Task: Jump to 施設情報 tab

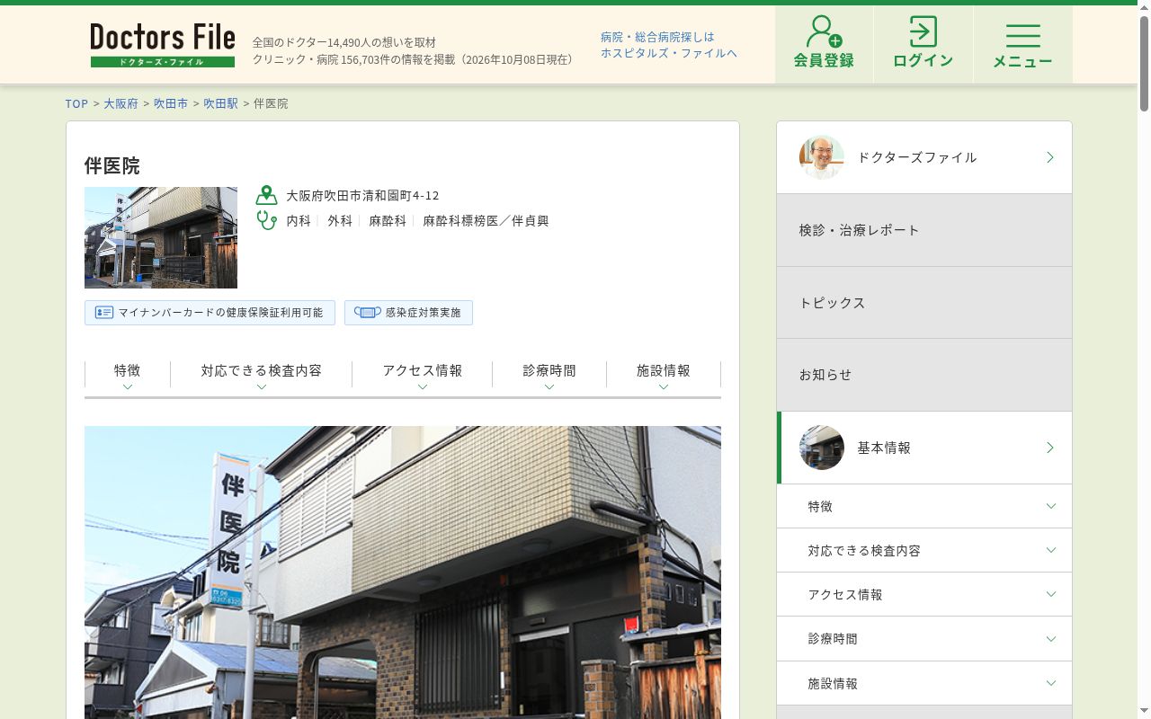Action: click(664, 376)
